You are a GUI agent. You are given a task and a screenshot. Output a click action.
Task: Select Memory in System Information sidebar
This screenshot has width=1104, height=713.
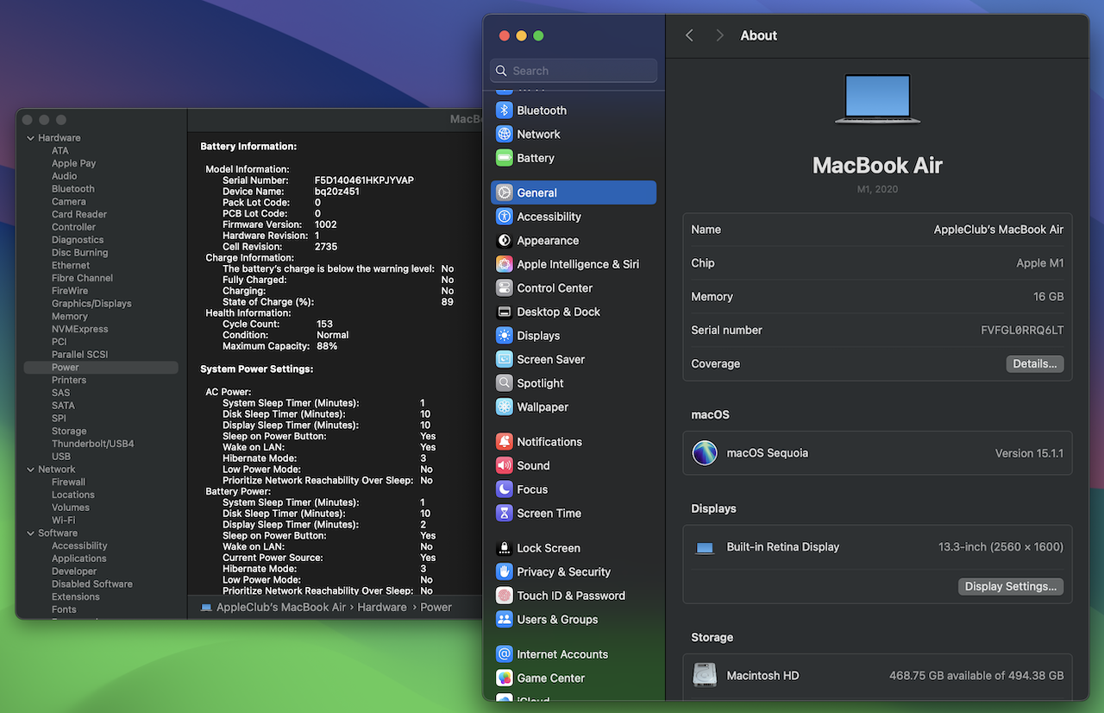pyautogui.click(x=69, y=317)
